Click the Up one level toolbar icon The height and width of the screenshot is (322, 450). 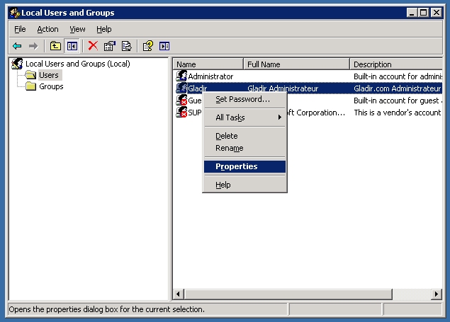click(55, 46)
